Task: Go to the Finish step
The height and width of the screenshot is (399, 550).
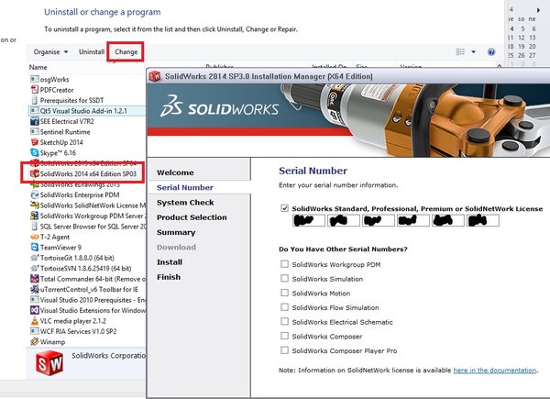Action: click(x=169, y=277)
